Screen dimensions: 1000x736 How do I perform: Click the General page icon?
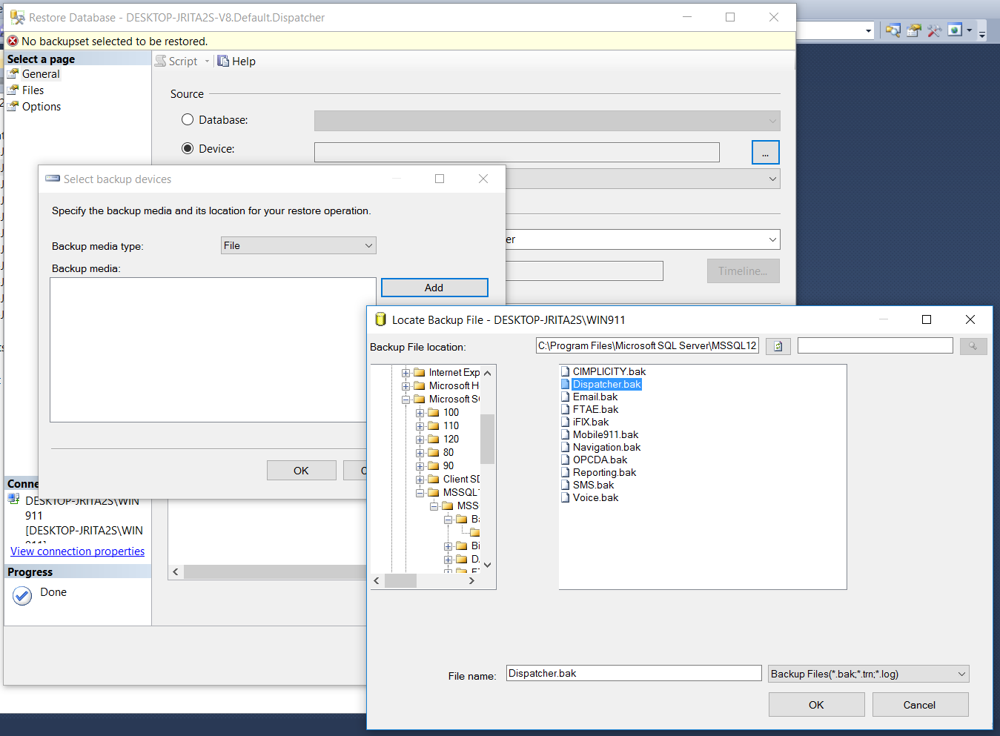[x=13, y=74]
